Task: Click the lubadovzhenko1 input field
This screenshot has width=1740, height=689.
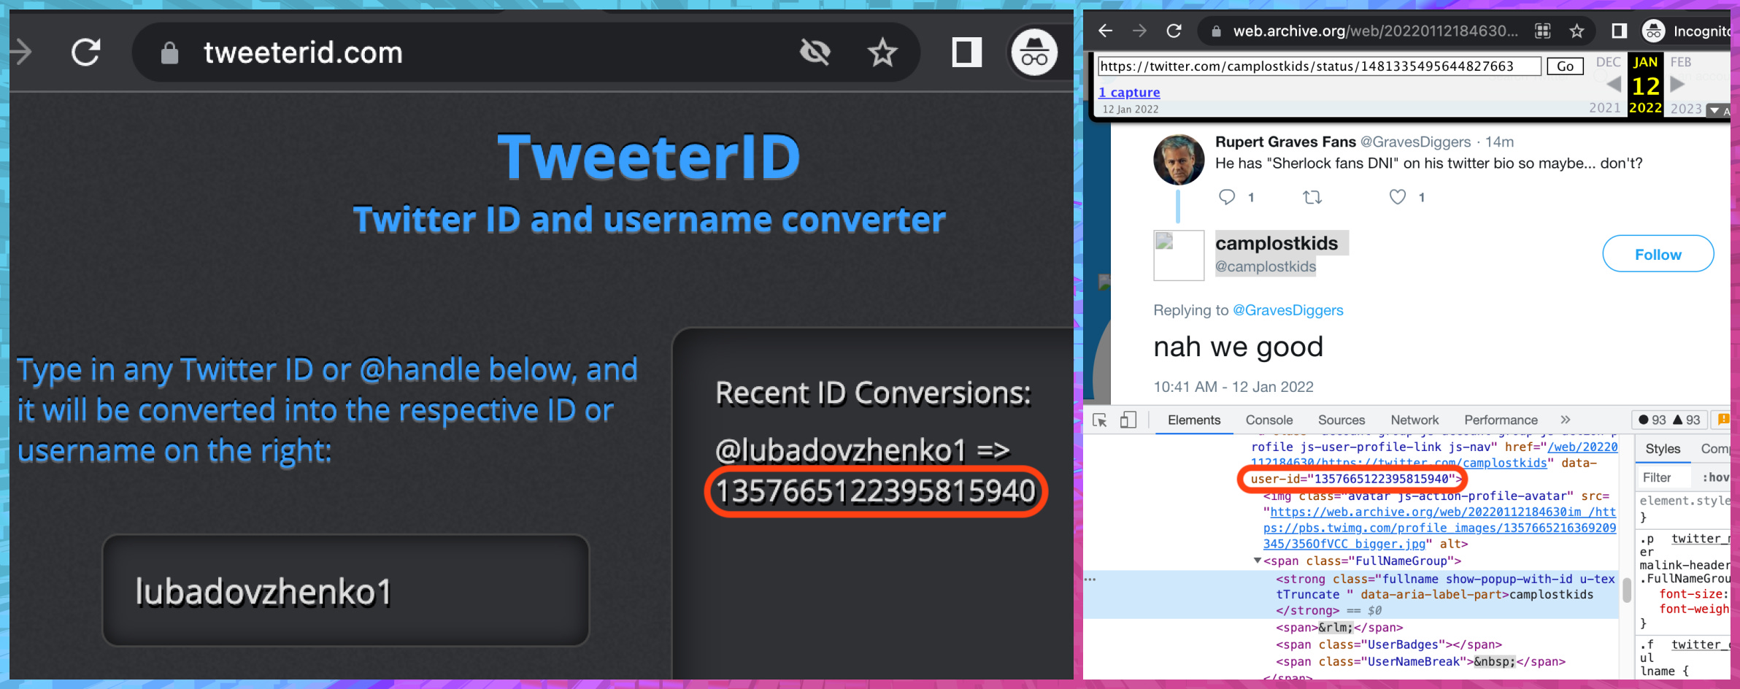Action: coord(345,590)
